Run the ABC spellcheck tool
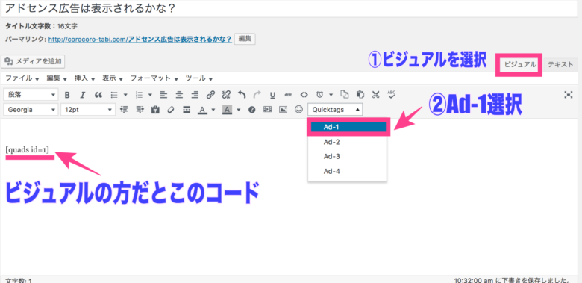Screen dimensions: 582x283 (x=391, y=95)
